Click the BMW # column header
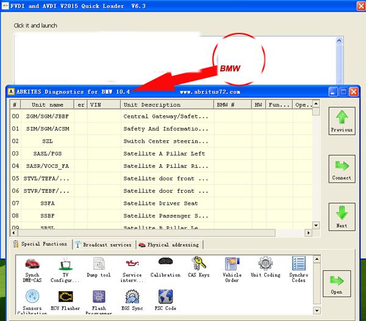 pyautogui.click(x=233, y=105)
